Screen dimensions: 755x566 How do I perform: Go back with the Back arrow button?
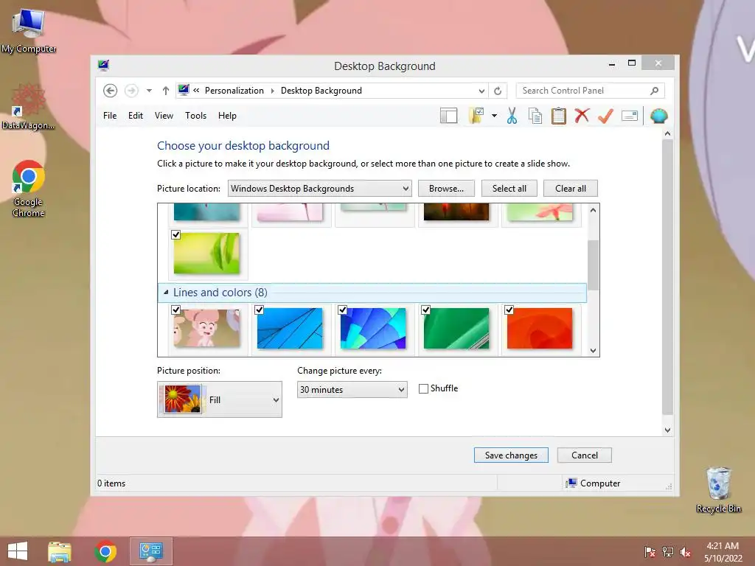point(111,91)
